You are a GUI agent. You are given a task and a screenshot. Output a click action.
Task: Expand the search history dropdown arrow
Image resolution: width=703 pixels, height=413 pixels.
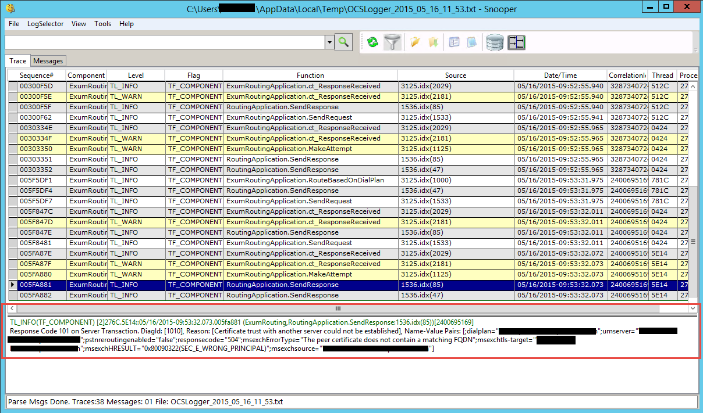pyautogui.click(x=329, y=42)
